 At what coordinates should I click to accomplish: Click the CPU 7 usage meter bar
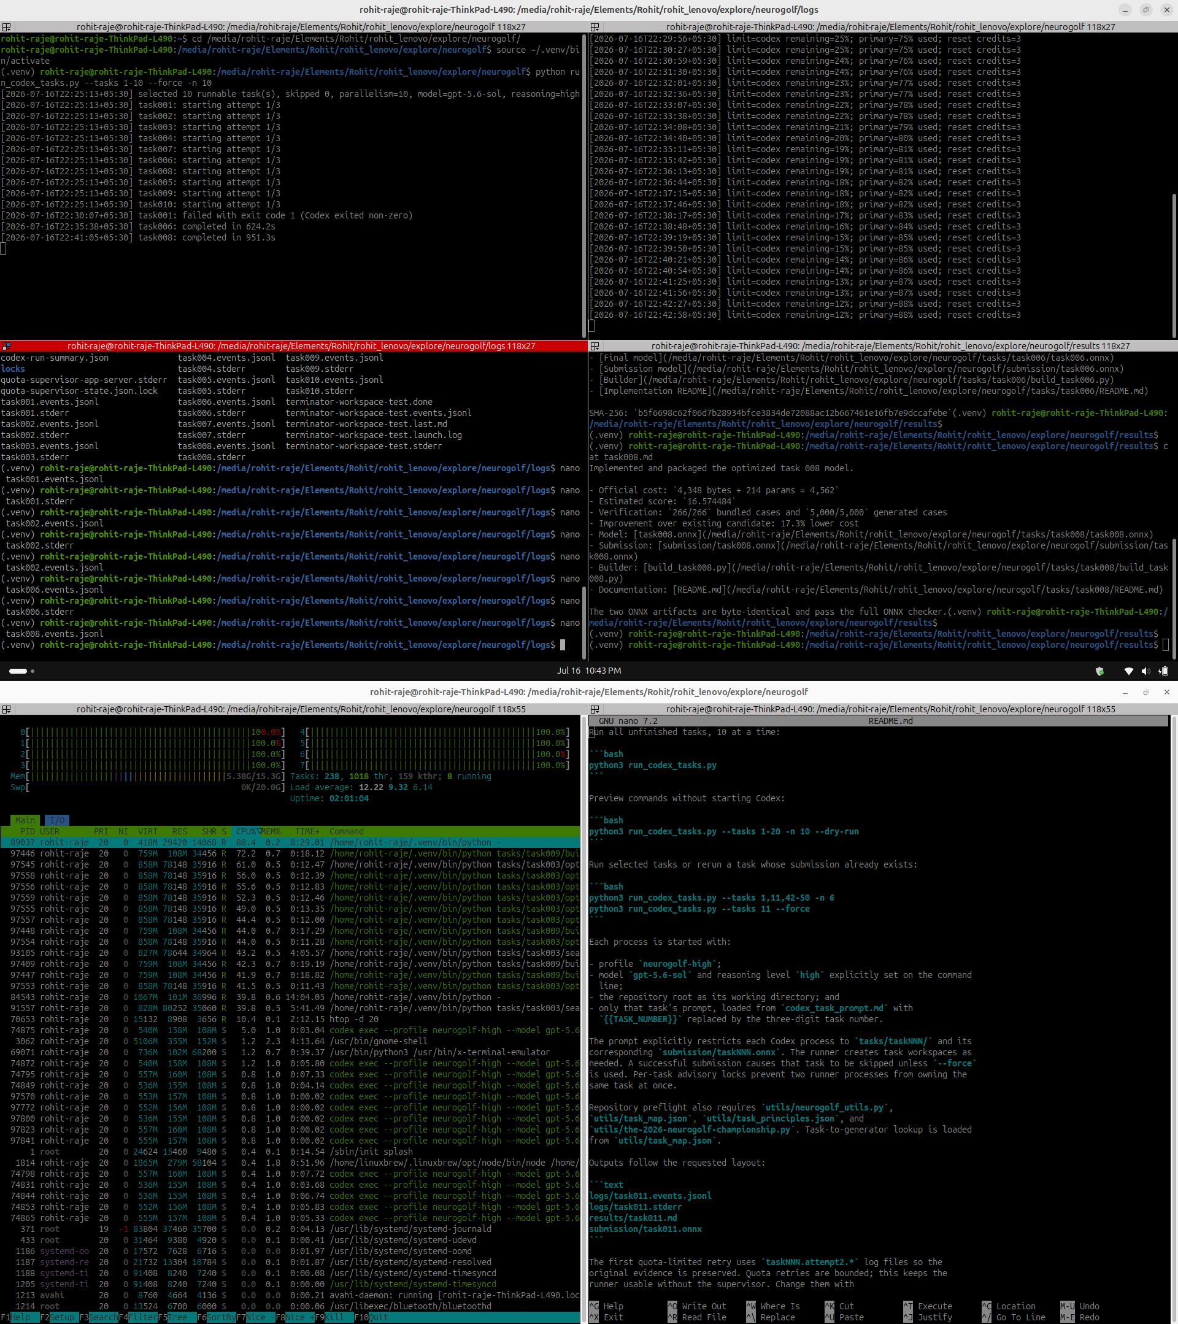click(434, 766)
